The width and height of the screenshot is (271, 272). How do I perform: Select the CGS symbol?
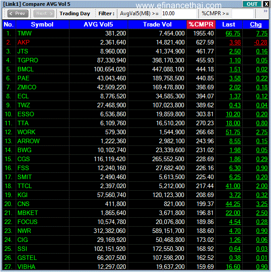(24, 159)
